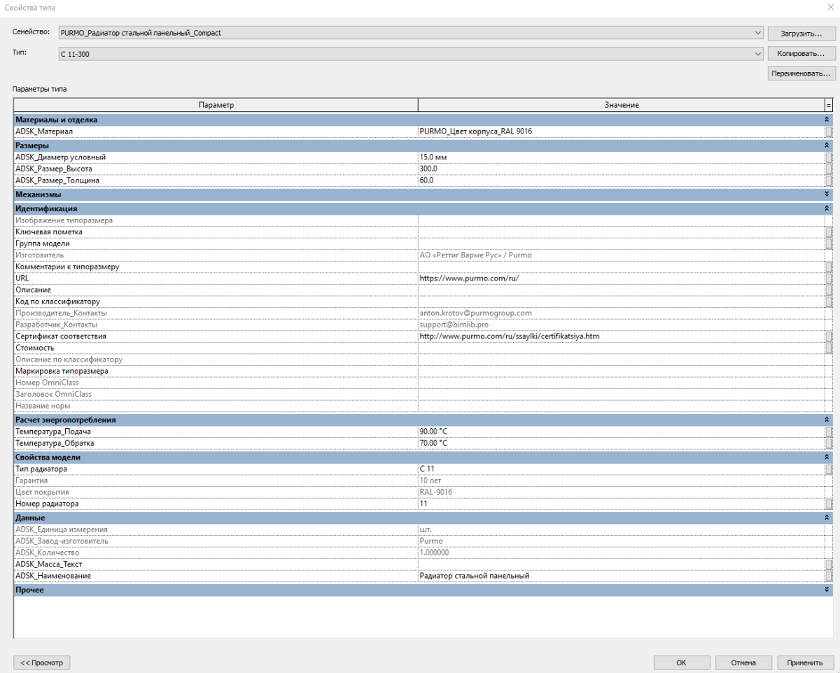Click associate-parameter button for ADSK_Материал row
840x673 pixels.
click(829, 132)
